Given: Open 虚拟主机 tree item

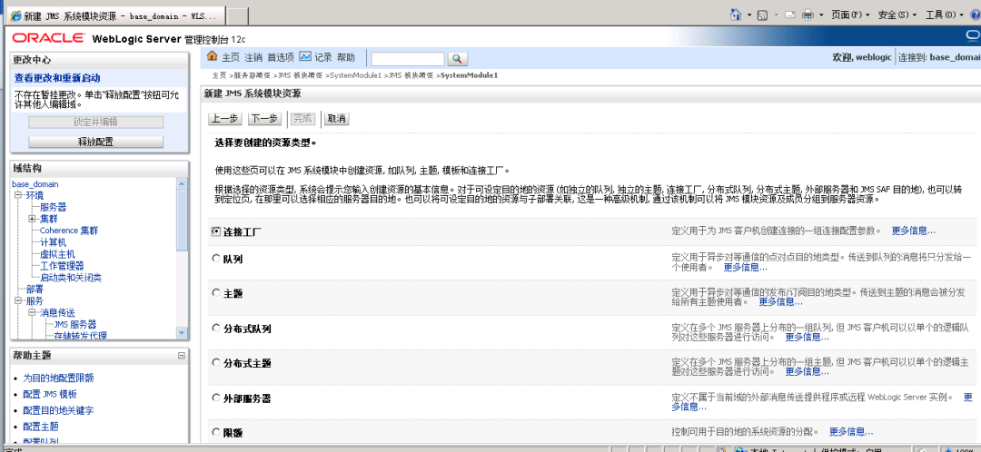Looking at the screenshot, I should coord(57,254).
